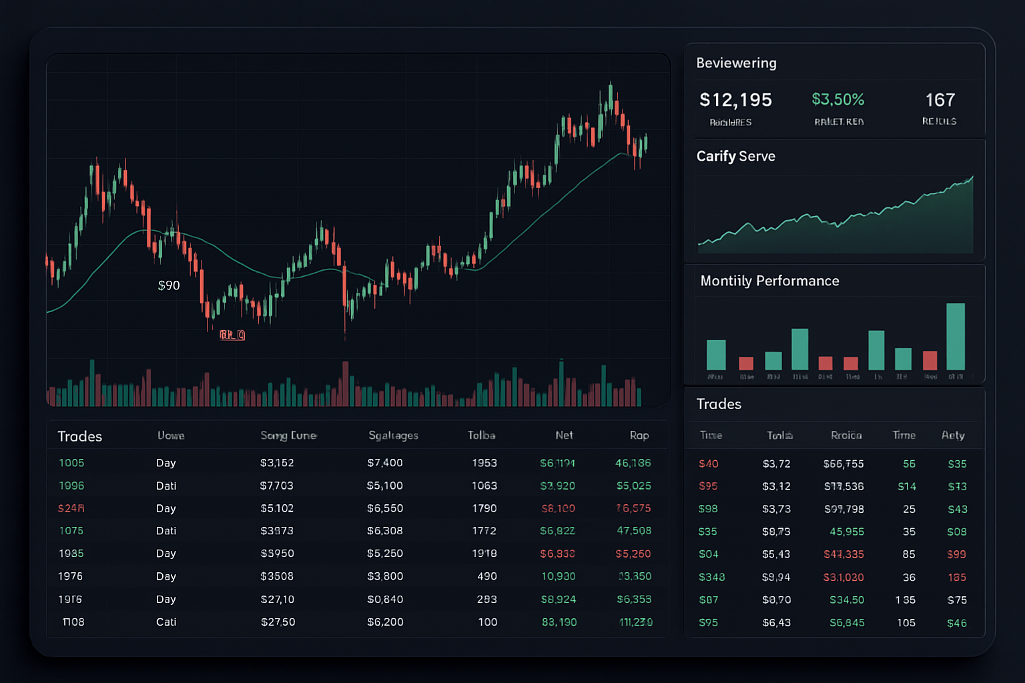Click the $12,195 balance figure
The width and height of the screenshot is (1025, 683).
(x=735, y=100)
